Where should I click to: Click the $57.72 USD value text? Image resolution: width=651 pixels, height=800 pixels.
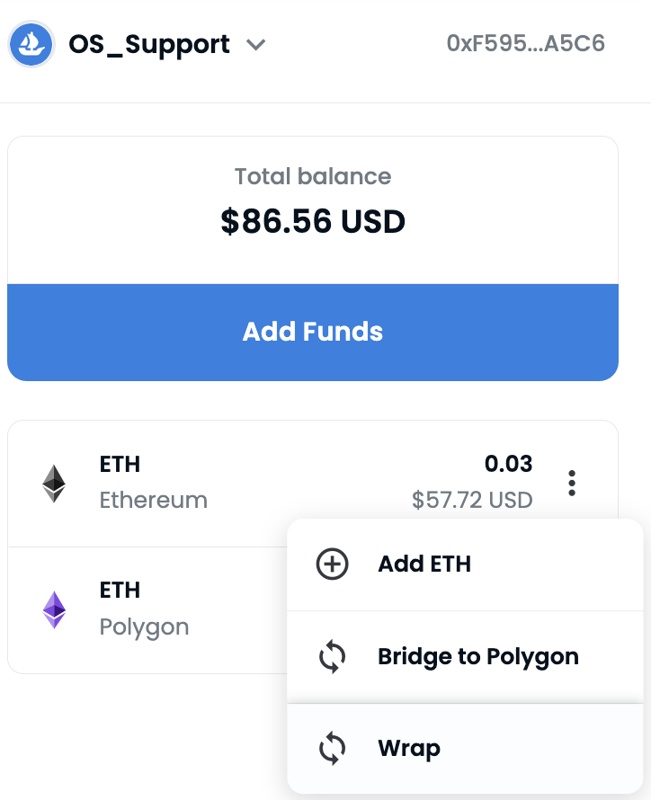pos(472,500)
